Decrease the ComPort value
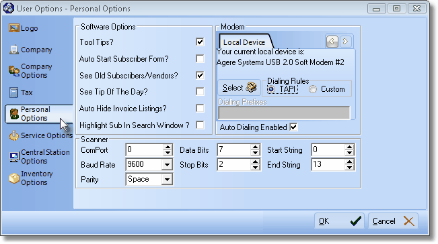This screenshot has width=438, height=244. click(x=168, y=152)
